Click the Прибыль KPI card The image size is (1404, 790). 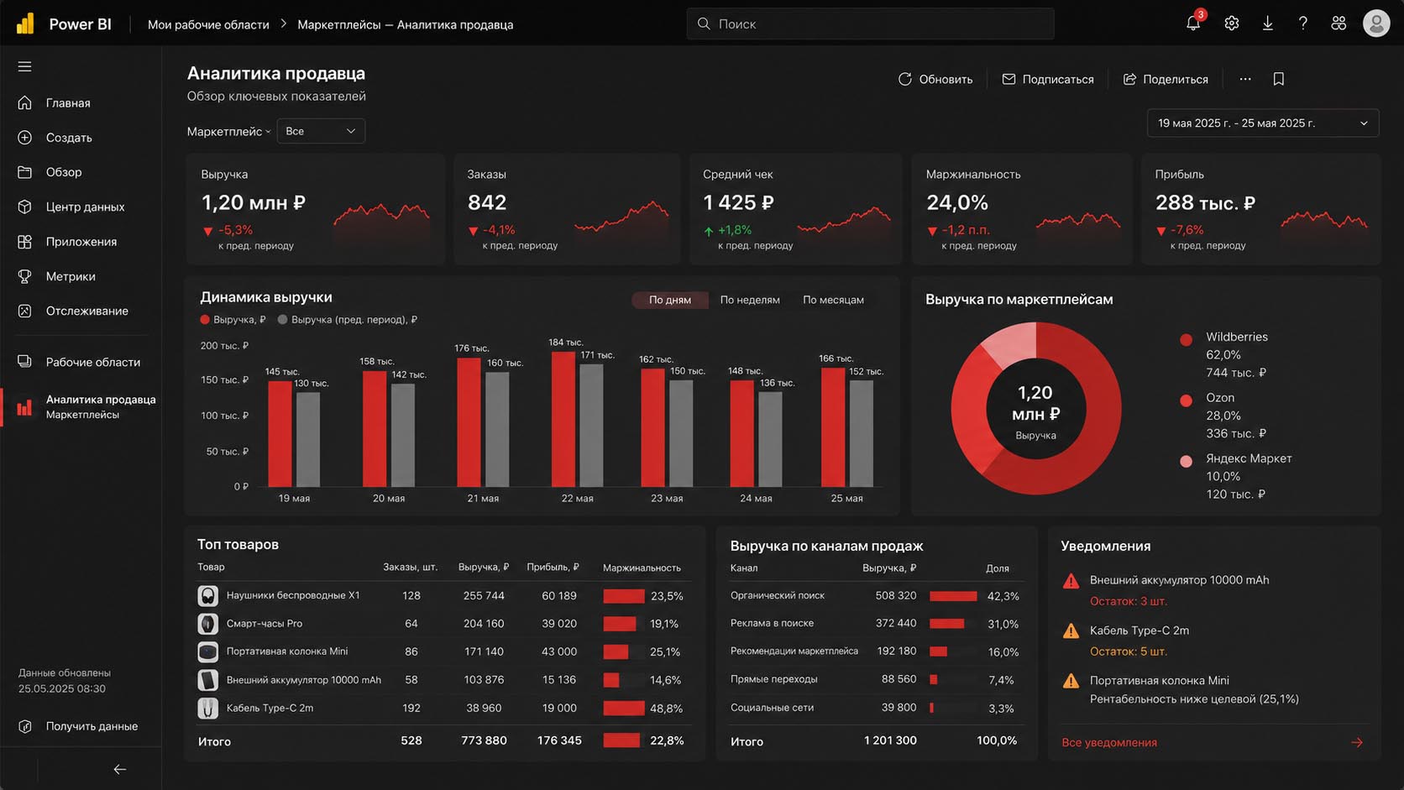1260,209
